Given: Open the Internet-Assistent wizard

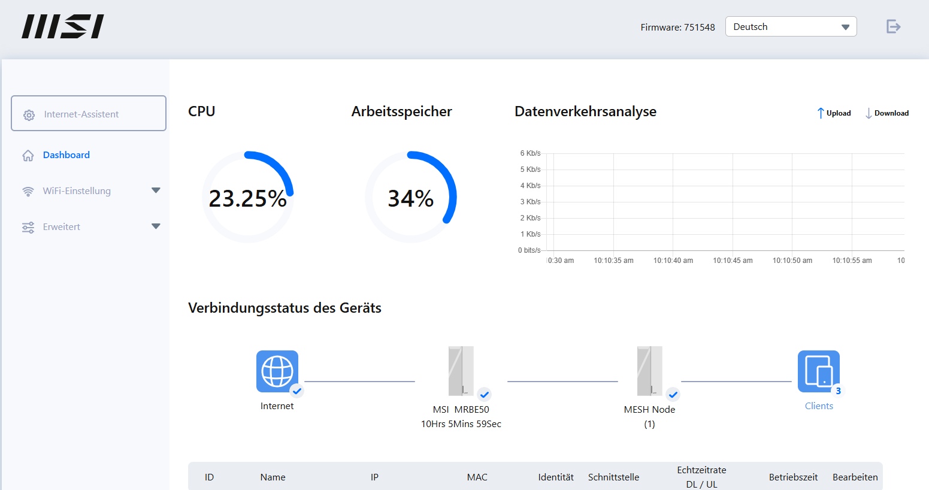Looking at the screenshot, I should (89, 113).
